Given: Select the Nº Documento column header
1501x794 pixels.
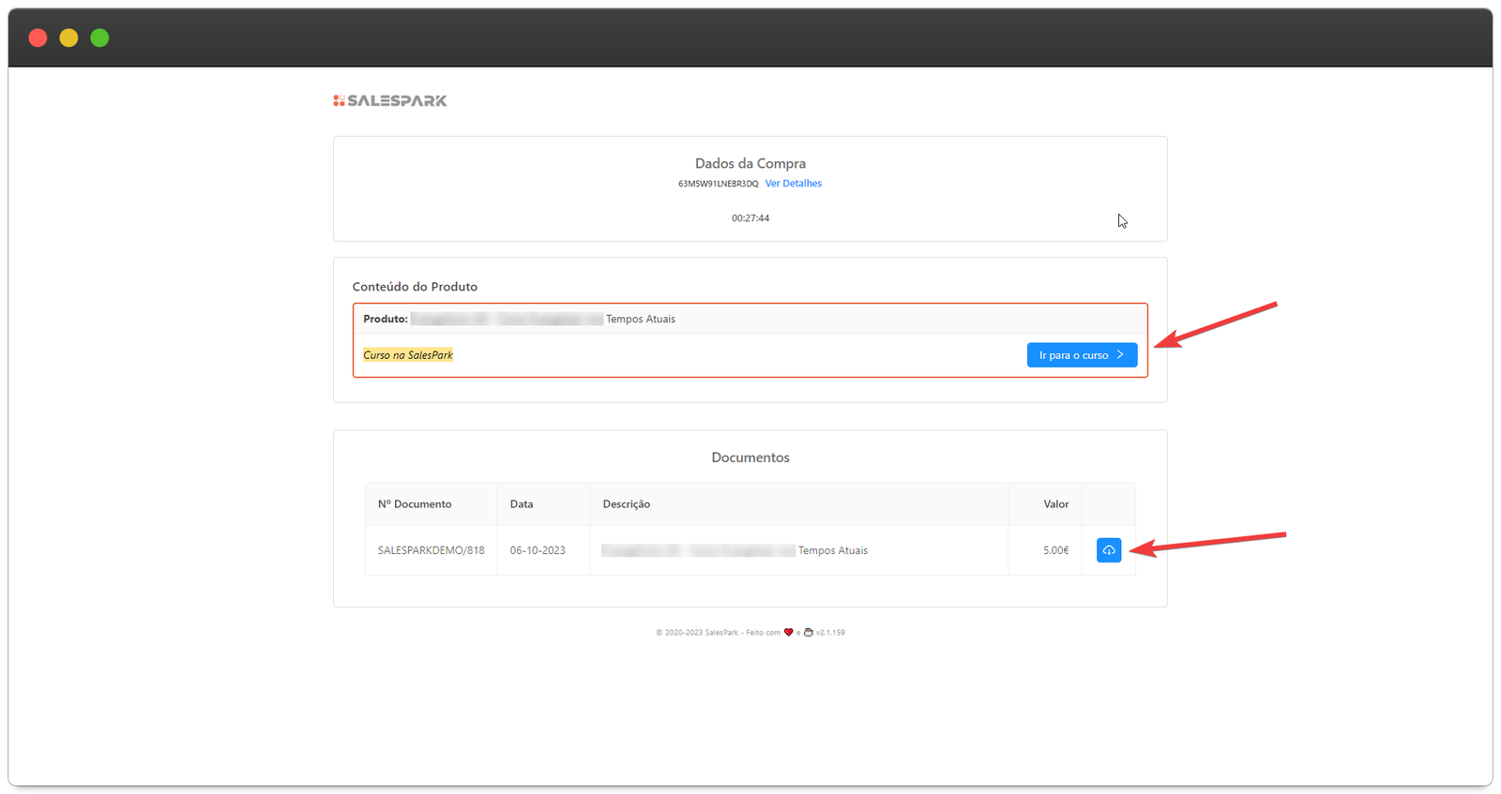Looking at the screenshot, I should pyautogui.click(x=415, y=504).
